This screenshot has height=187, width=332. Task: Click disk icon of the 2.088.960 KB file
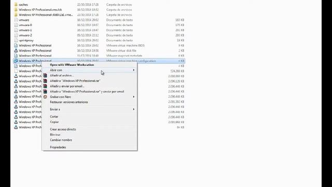[16, 76]
